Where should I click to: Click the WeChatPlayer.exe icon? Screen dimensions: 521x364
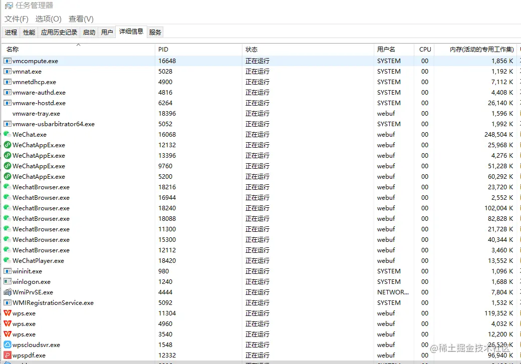(x=8, y=261)
